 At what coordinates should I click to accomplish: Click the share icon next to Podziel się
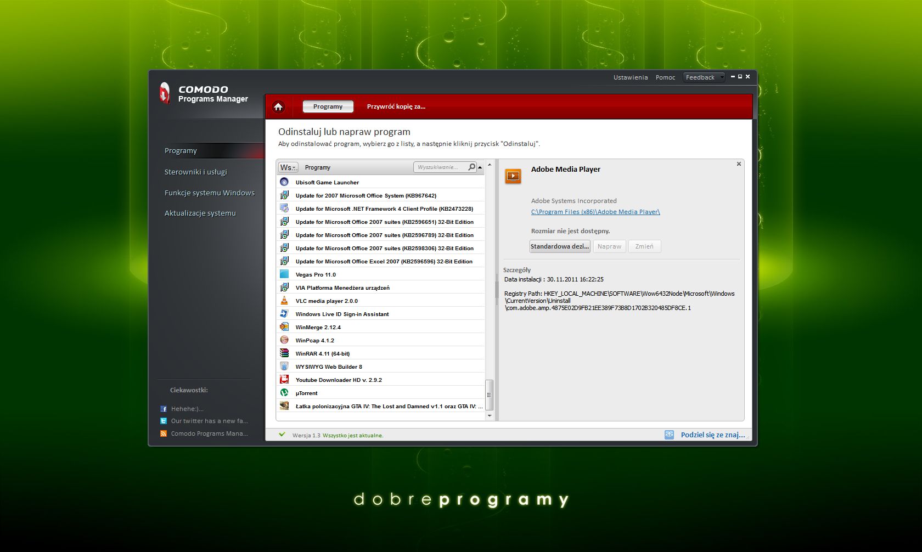click(x=669, y=435)
